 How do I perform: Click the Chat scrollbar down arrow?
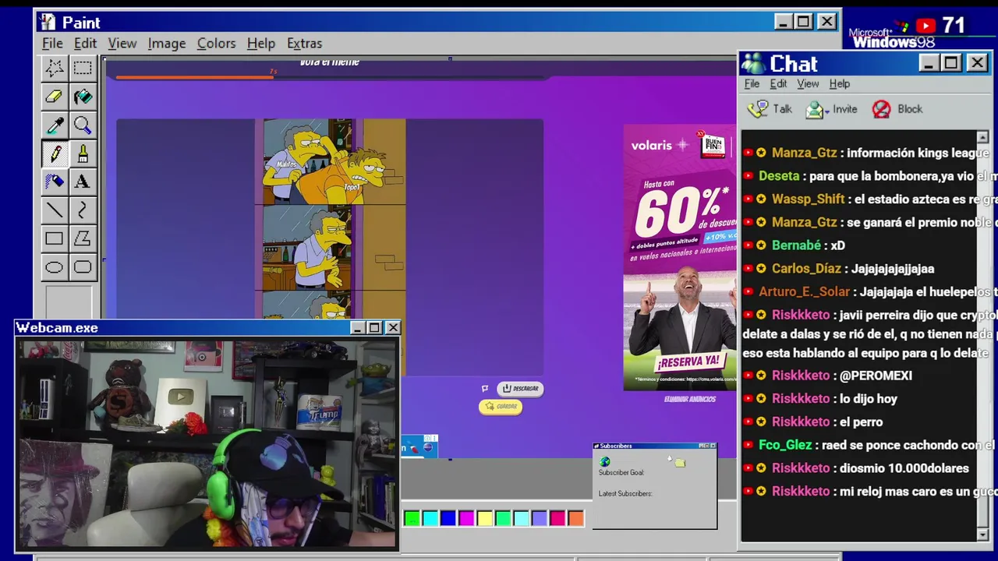(x=982, y=535)
